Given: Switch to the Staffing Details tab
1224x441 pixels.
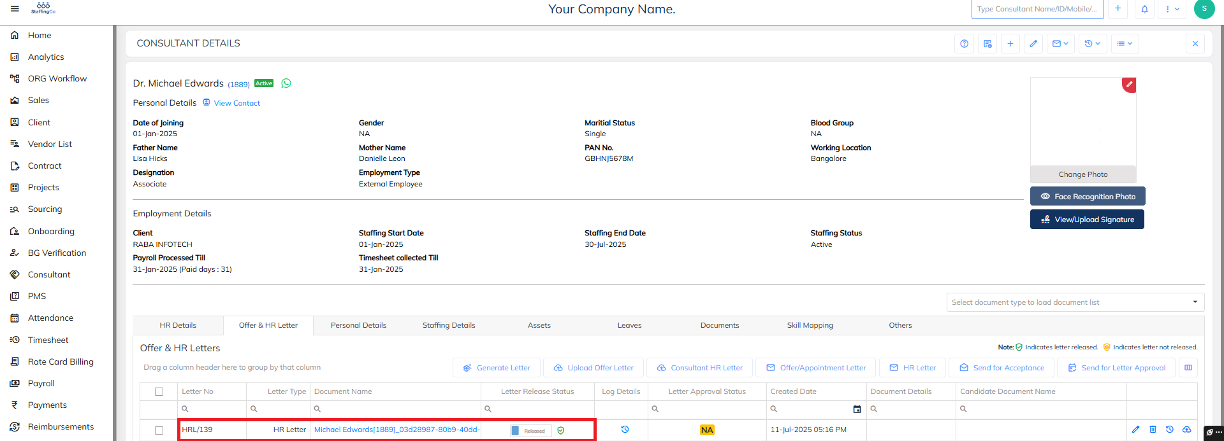Looking at the screenshot, I should coord(449,325).
